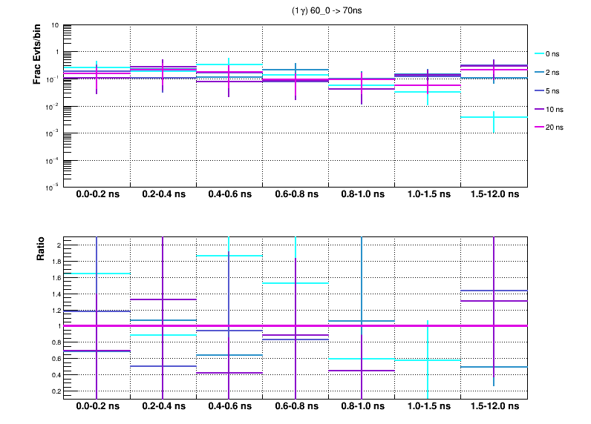Click the "1.0-1.5 ns" label under the ratio plot
The image size is (591, 424).
428,408
